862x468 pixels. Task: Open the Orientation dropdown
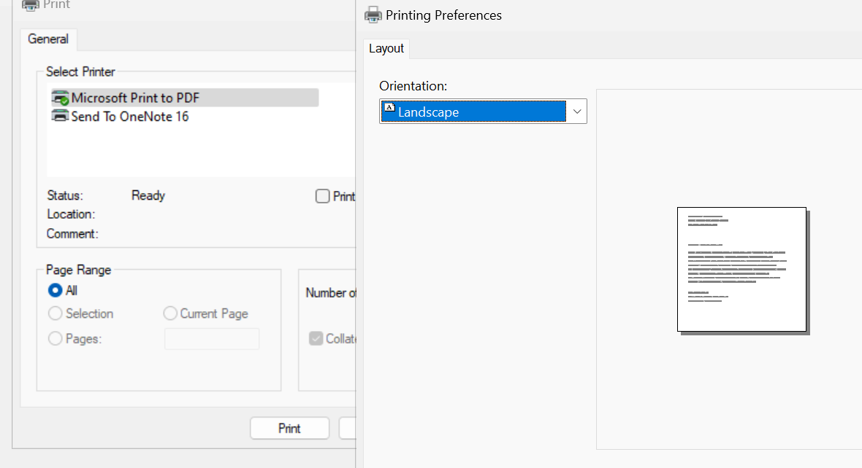coord(482,111)
